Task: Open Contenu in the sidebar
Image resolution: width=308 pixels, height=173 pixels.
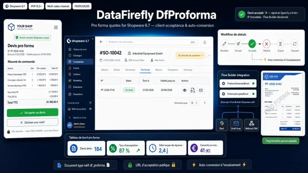Action: click(80, 74)
